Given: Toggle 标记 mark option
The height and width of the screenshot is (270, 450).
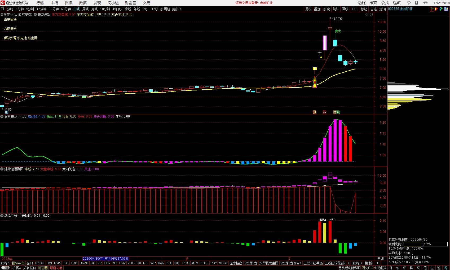Looking at the screenshot, I should 364,9.
